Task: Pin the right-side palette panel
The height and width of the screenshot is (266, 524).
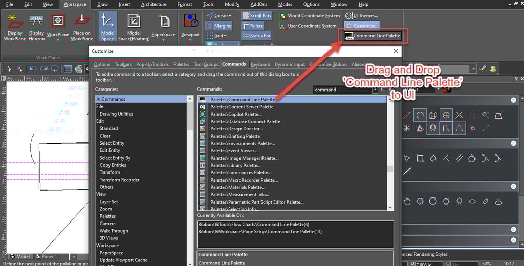Action: [516, 79]
